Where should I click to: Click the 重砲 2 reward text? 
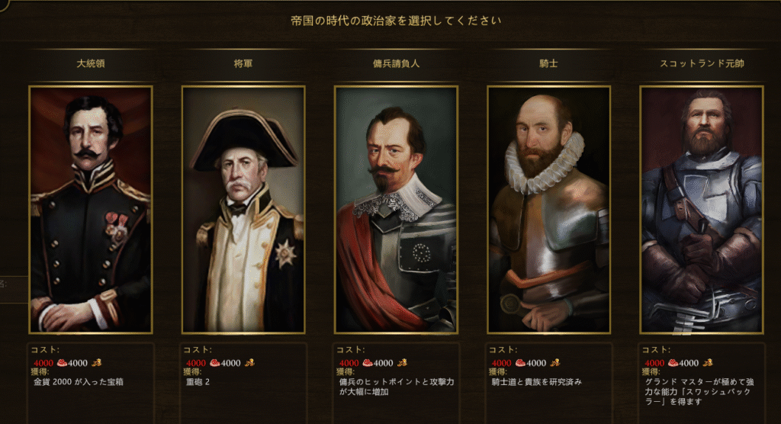coord(198,381)
